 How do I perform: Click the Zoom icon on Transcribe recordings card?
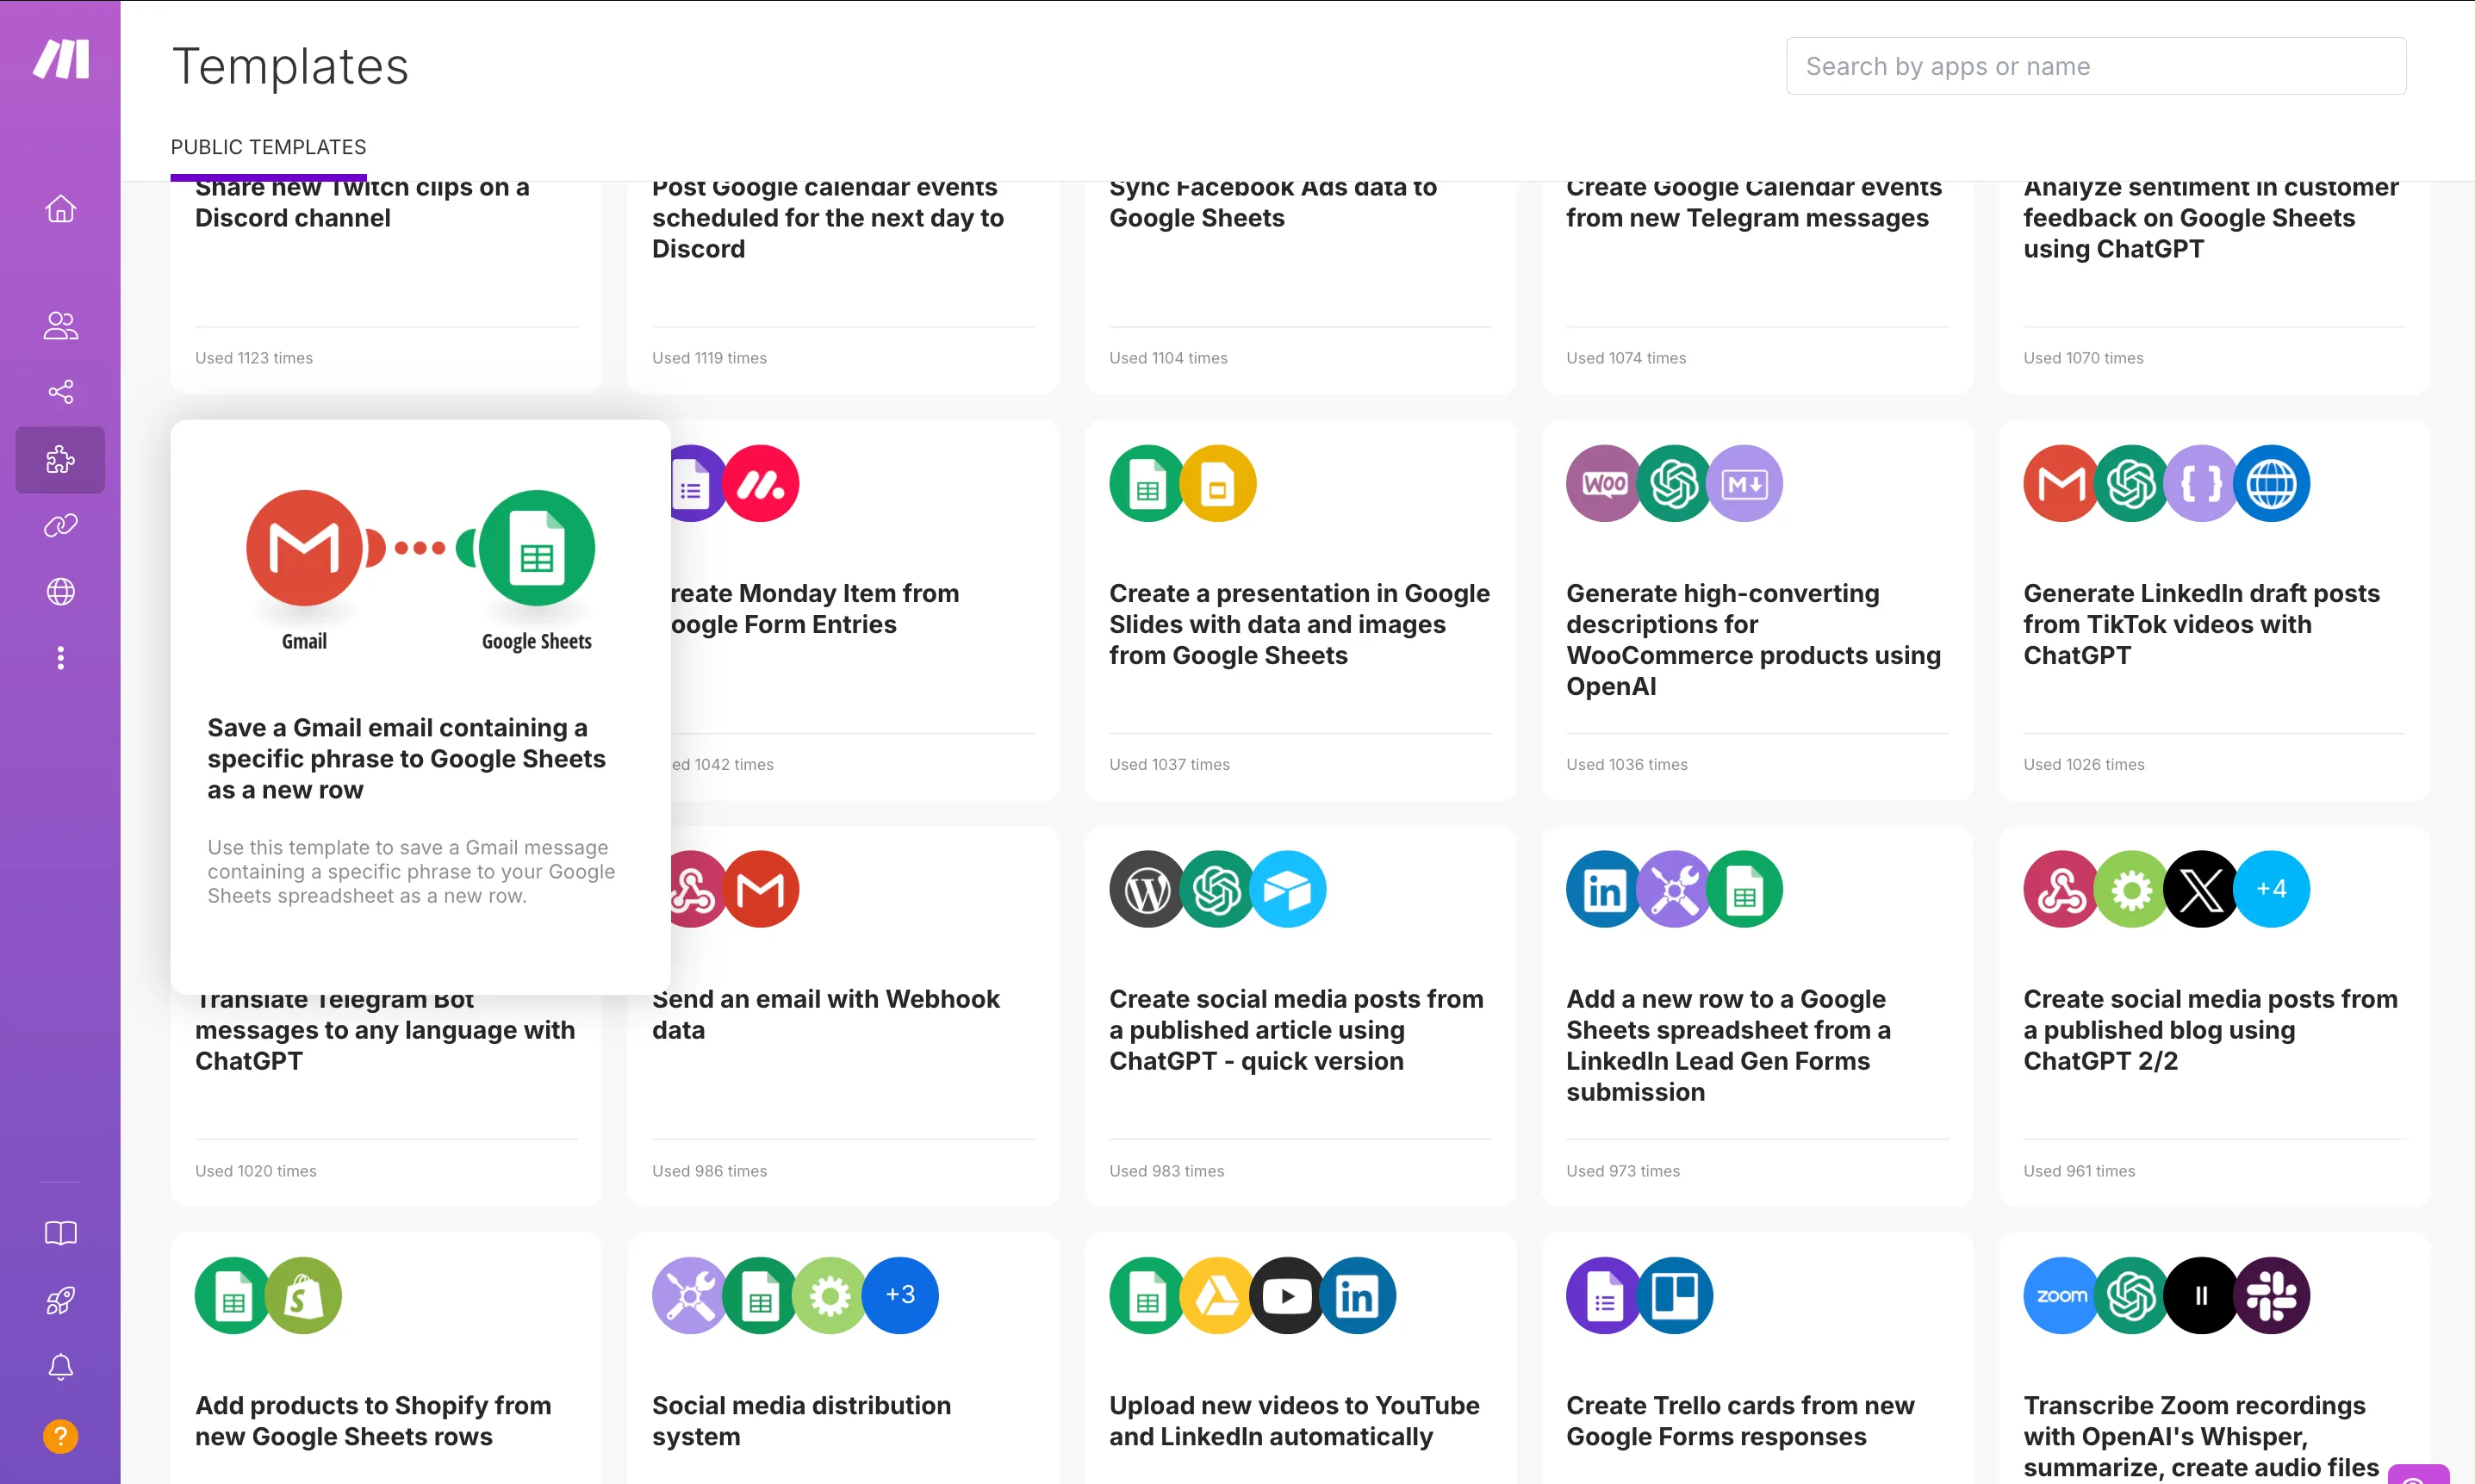click(2062, 1295)
